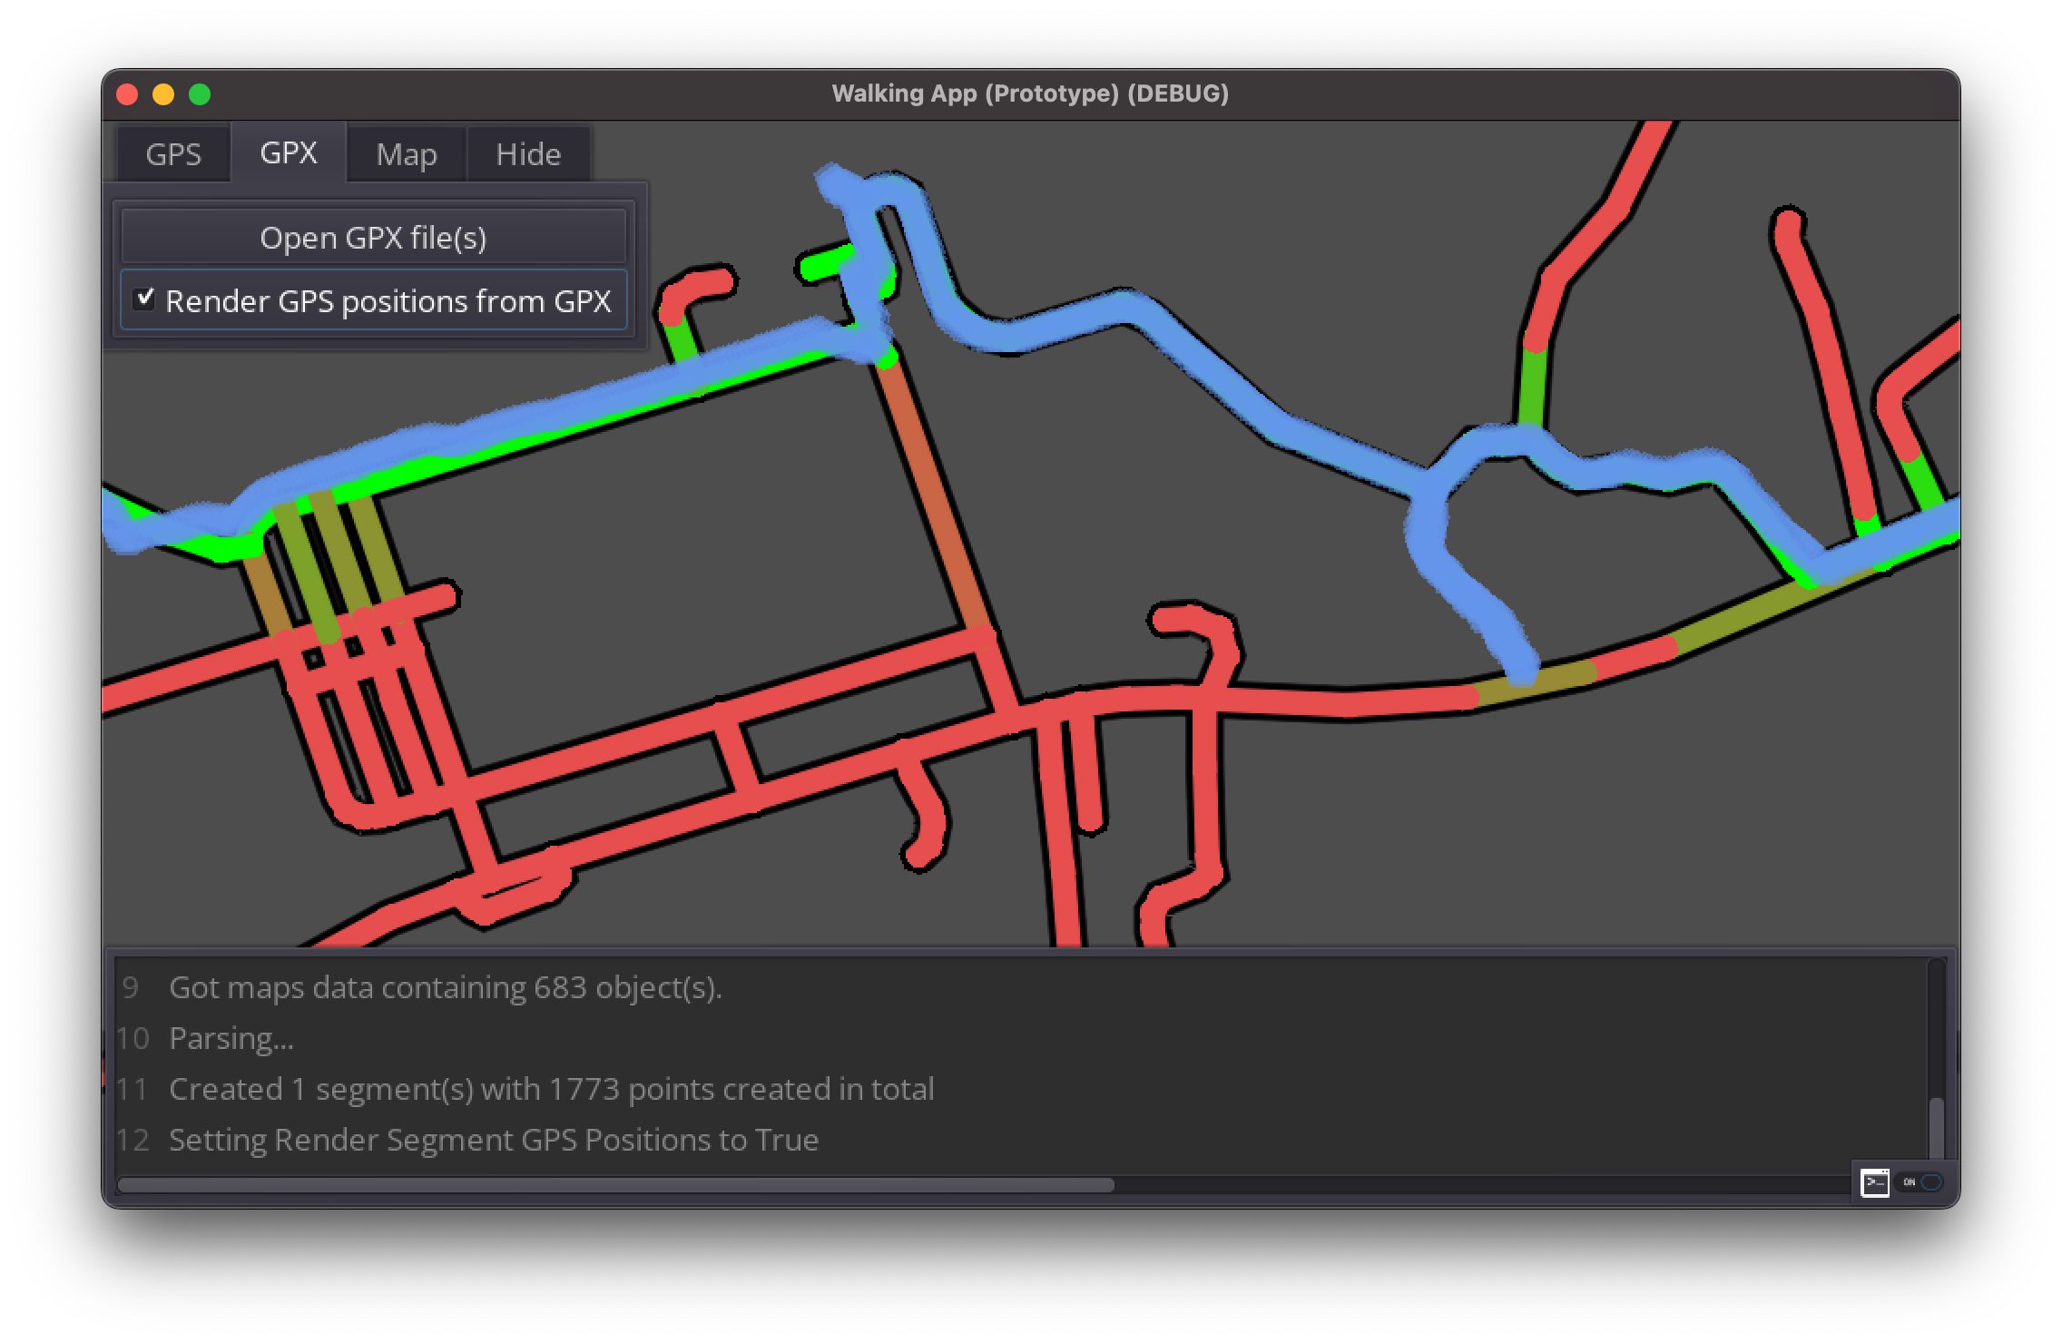Close the Walking App window
Screen dimensions: 2062x1343
tap(127, 94)
